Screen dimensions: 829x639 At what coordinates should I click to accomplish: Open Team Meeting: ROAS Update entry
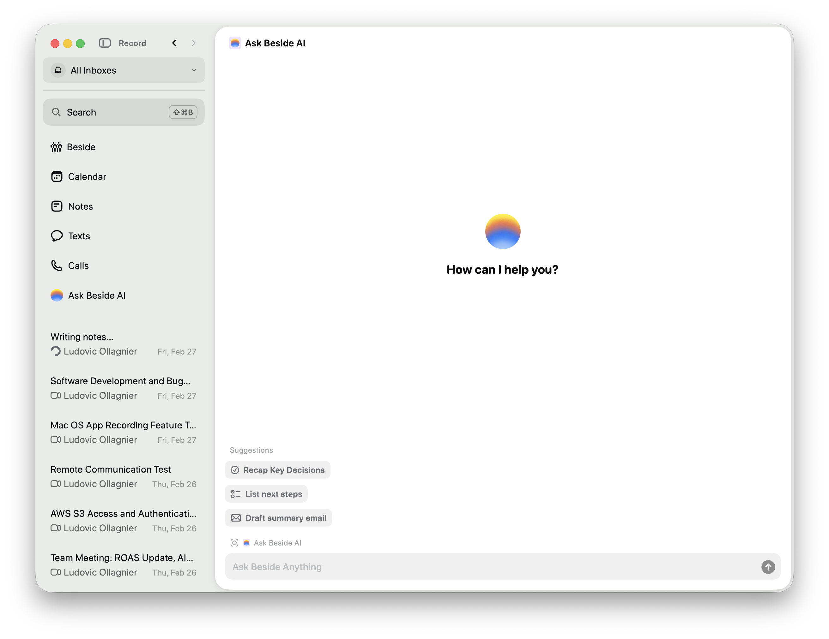pos(124,565)
